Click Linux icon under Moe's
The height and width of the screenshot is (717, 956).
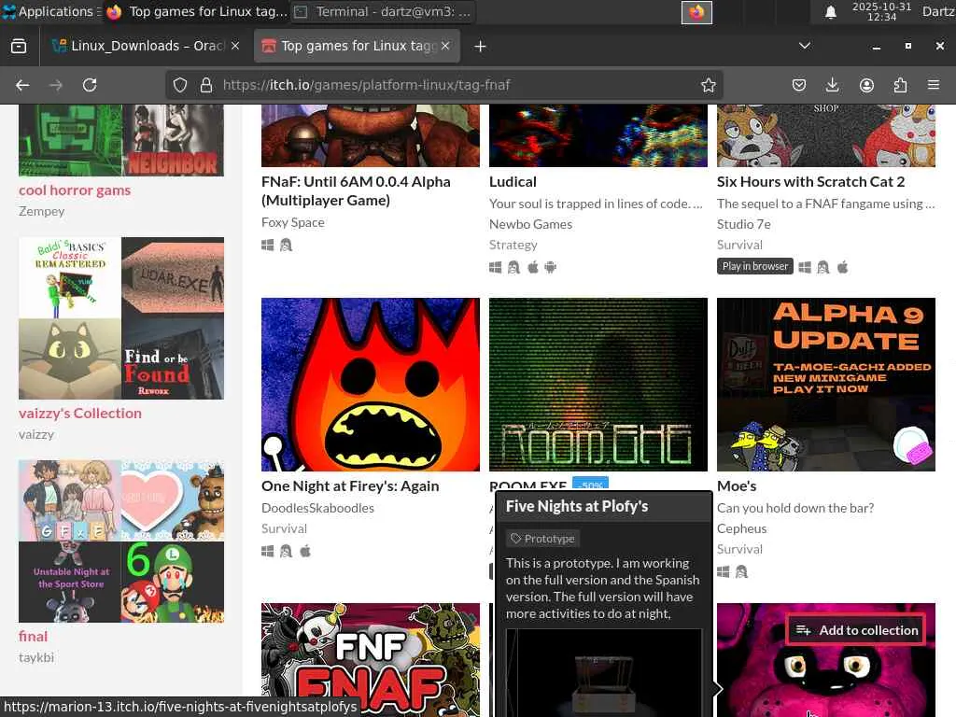pyautogui.click(x=741, y=572)
